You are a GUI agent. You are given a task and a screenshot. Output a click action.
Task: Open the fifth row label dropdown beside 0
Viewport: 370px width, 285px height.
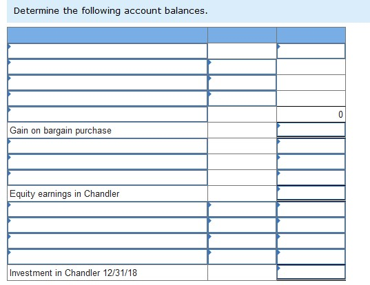[107, 114]
